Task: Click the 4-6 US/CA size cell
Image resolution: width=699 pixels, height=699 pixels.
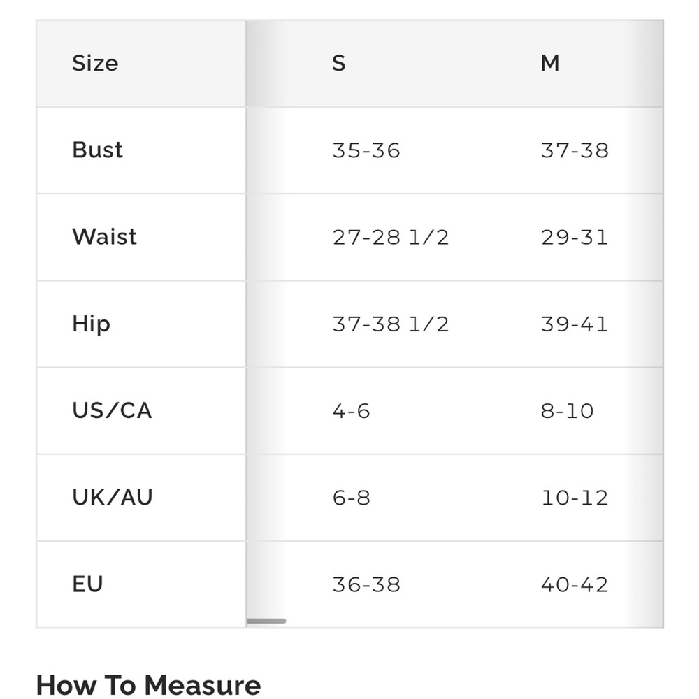Action: [x=352, y=411]
